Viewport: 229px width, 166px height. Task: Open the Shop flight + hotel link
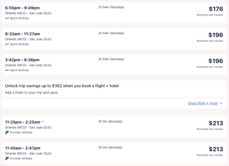(203, 103)
